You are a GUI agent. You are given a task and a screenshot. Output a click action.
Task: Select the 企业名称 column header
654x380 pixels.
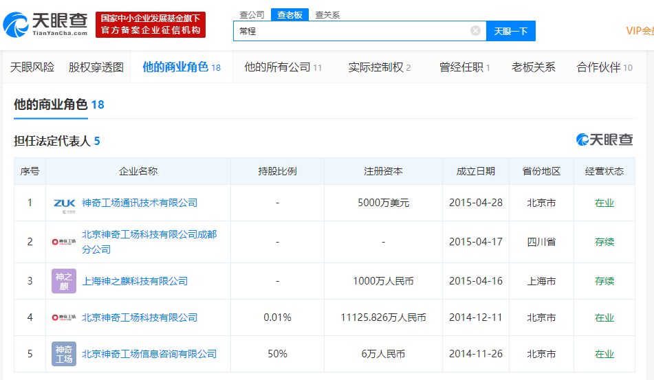click(x=138, y=171)
